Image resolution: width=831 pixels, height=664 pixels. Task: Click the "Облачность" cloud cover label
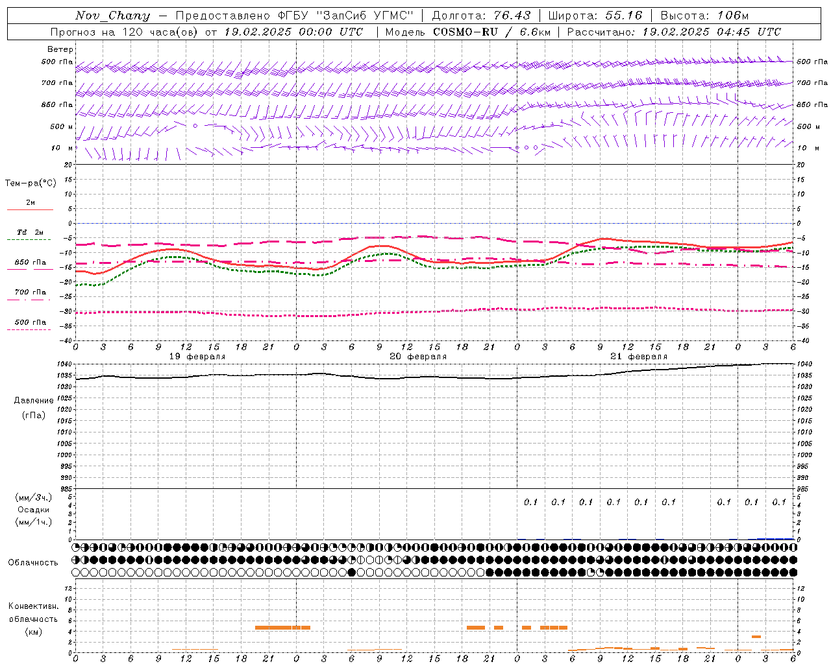(33, 563)
